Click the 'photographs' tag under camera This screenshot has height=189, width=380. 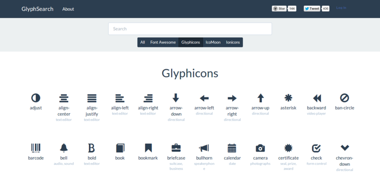pos(260,163)
